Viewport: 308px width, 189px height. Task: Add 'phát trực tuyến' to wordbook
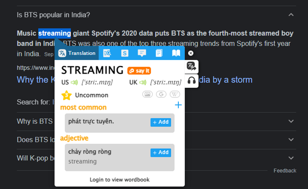[x=161, y=122]
